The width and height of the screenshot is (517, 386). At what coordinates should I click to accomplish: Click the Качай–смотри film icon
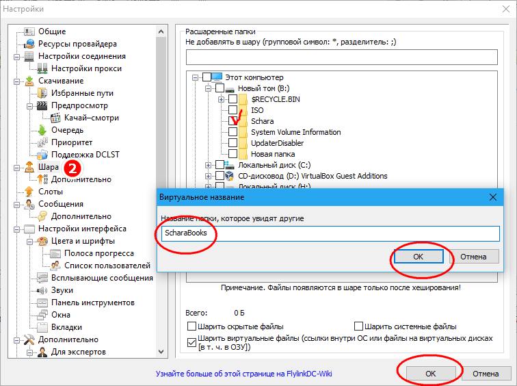click(55, 118)
